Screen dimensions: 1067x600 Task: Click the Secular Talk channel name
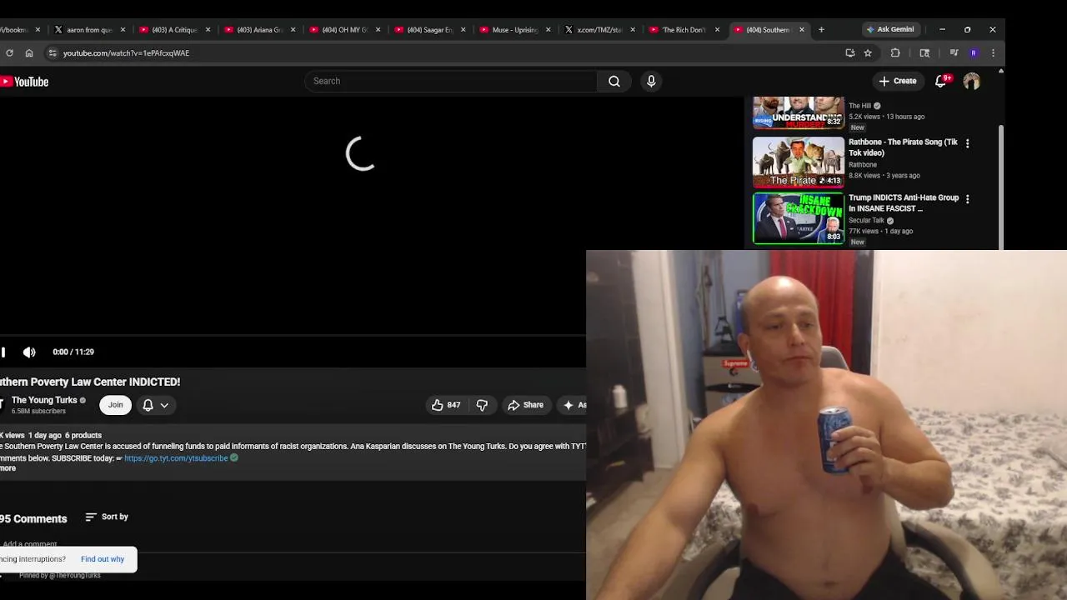click(866, 221)
